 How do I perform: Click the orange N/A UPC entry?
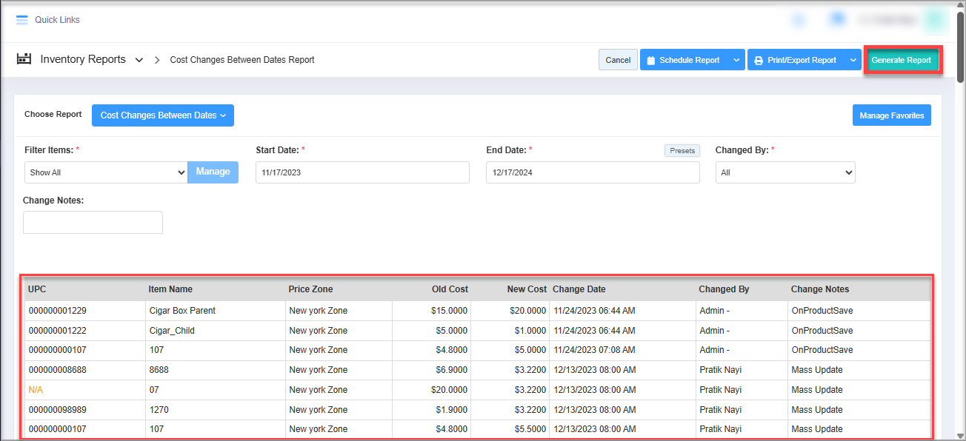[36, 390]
